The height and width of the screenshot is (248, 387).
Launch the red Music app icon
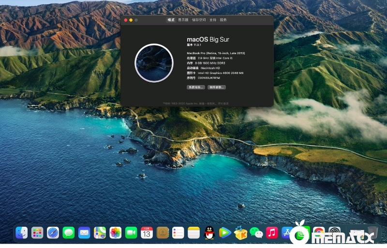click(x=272, y=233)
